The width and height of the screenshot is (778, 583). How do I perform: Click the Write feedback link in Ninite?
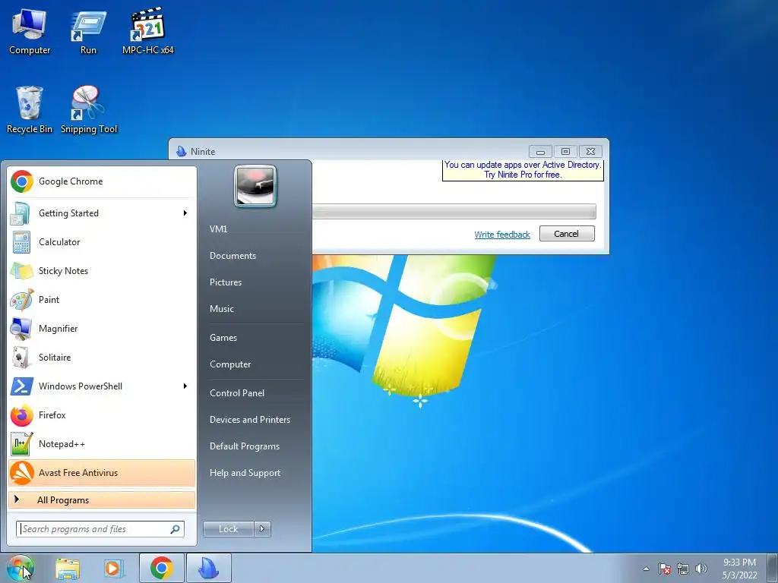[x=502, y=235]
